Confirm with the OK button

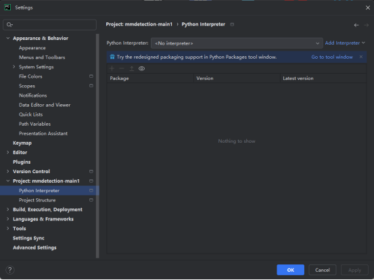pos(290,270)
